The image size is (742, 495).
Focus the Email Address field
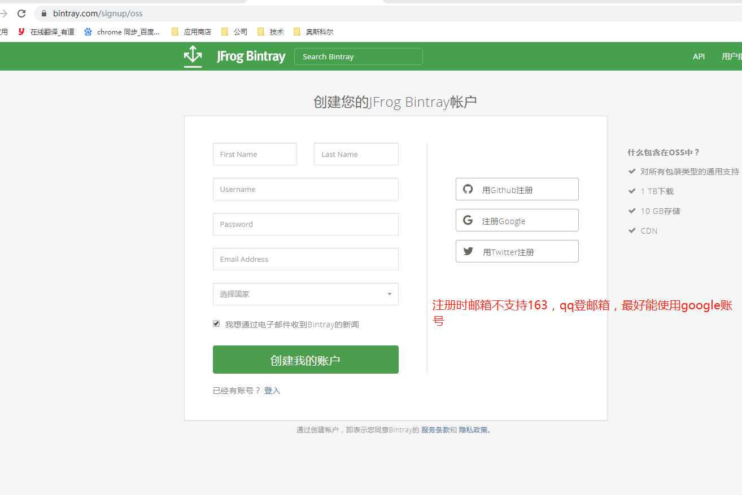305,259
